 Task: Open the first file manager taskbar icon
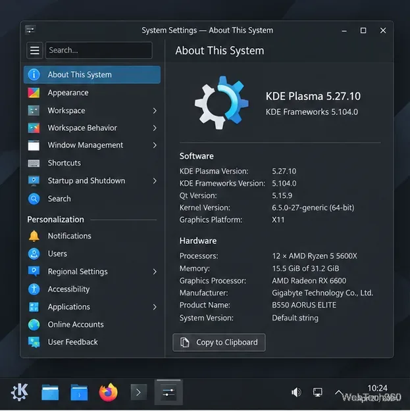50,393
